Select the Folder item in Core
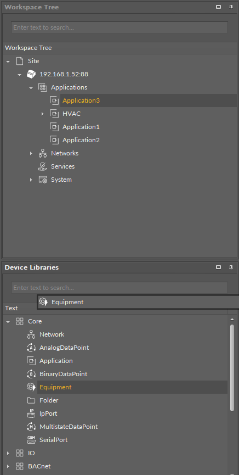 (49, 400)
